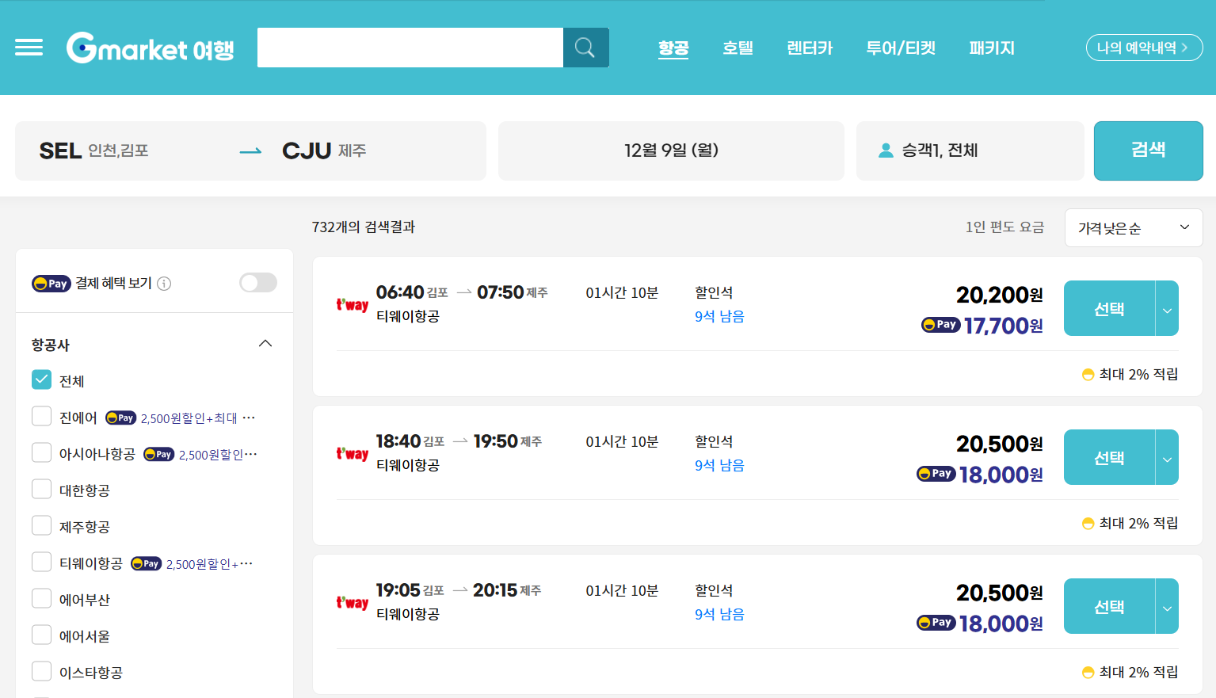Click into the top search text field

click(x=410, y=48)
